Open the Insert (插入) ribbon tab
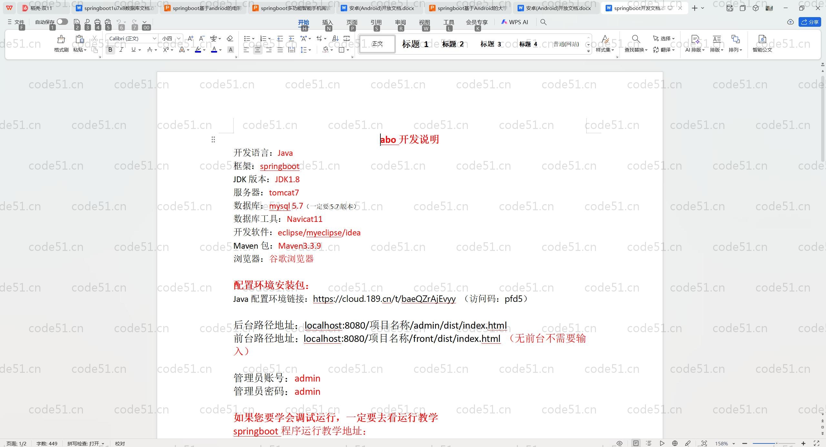The width and height of the screenshot is (826, 447). tap(327, 22)
